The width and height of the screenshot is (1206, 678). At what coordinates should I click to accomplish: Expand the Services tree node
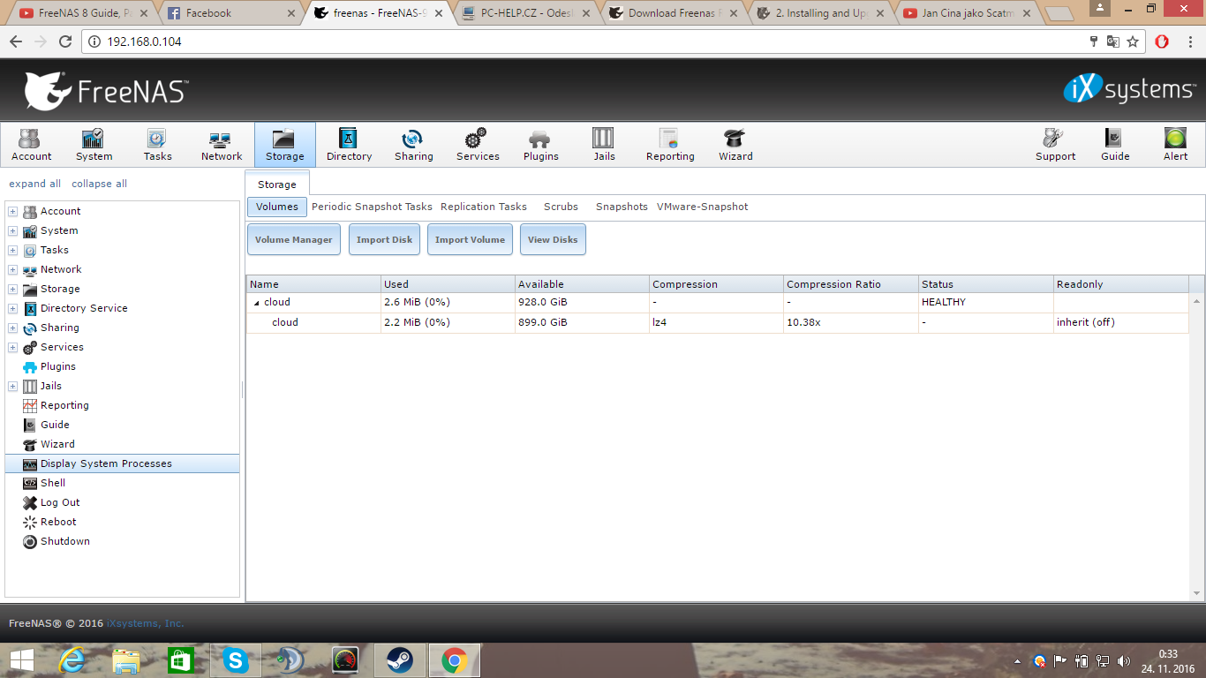point(12,348)
